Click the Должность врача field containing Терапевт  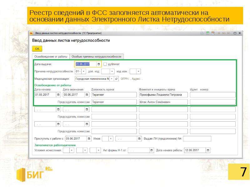[114, 95]
